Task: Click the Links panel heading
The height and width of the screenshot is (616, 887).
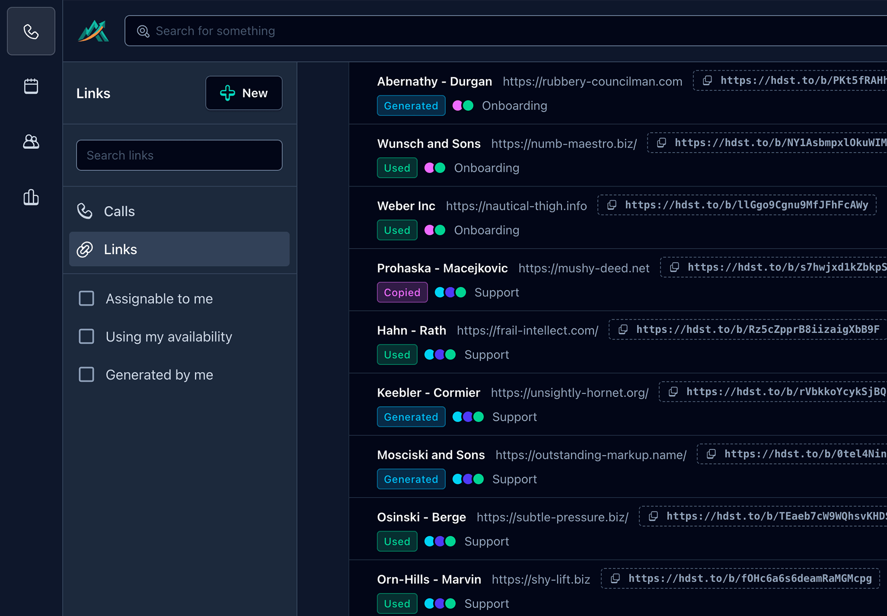Action: tap(93, 93)
